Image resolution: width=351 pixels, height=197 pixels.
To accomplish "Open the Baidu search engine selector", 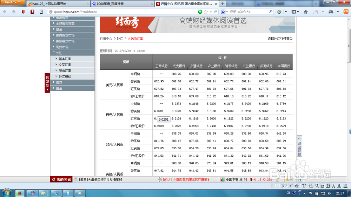I will click(224, 12).
